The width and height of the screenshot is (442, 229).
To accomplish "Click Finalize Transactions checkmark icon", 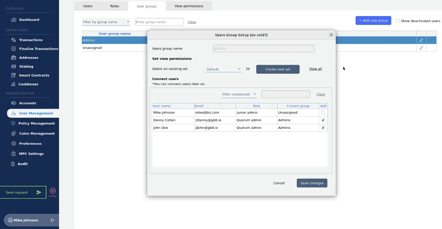I will (x=14, y=49).
